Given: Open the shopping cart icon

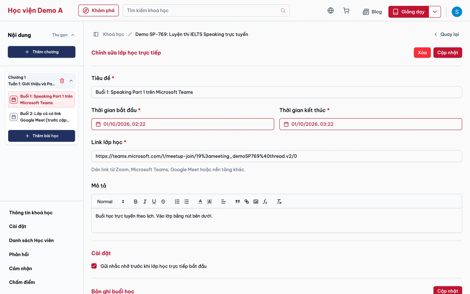Looking at the screenshot, I should [x=346, y=11].
